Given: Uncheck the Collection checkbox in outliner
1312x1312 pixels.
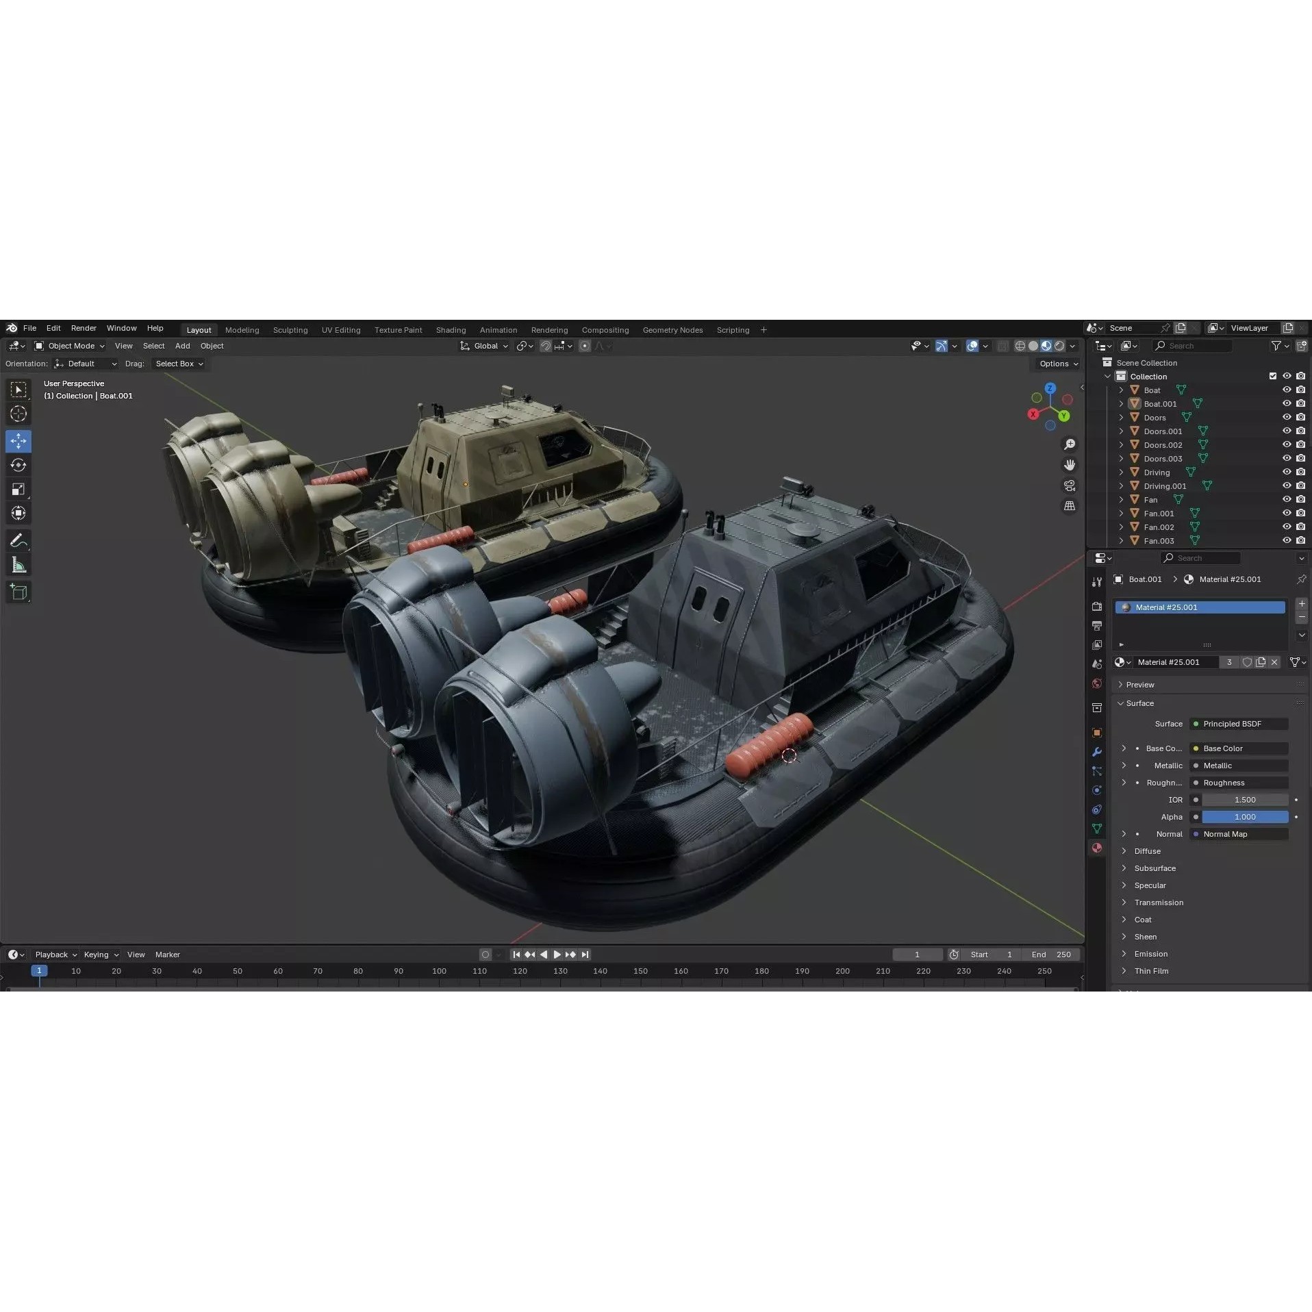Looking at the screenshot, I should pos(1272,376).
